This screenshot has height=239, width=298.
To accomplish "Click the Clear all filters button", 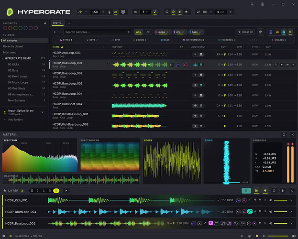I will 245,32.
